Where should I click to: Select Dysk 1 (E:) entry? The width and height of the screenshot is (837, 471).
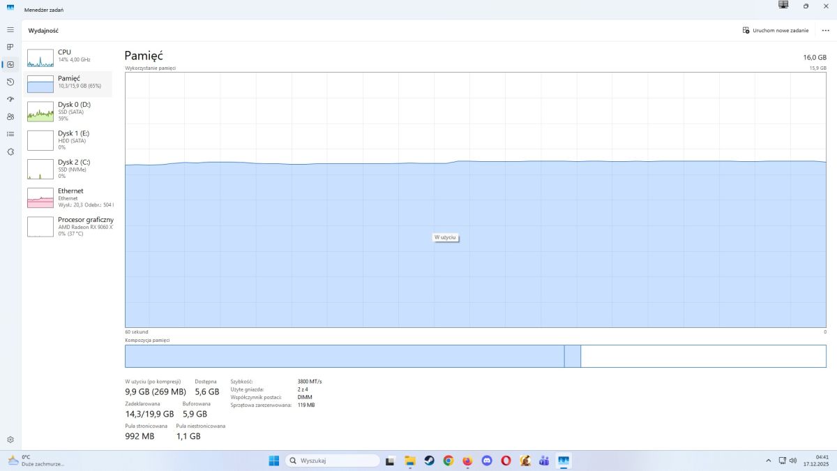pyautogui.click(x=68, y=140)
